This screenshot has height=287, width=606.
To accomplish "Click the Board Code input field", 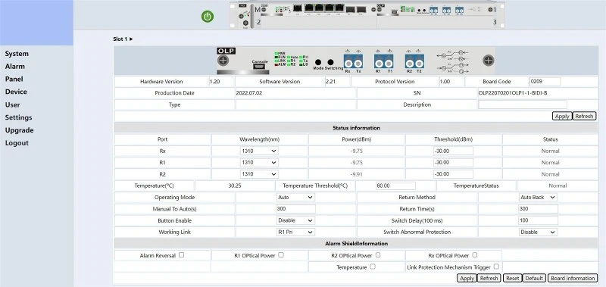I will click(545, 82).
